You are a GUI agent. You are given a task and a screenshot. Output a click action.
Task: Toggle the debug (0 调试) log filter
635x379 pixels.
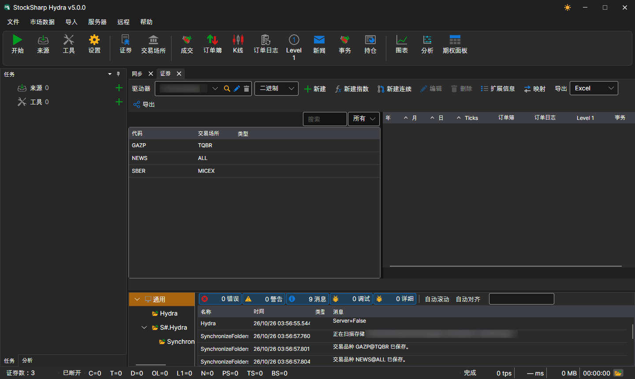pyautogui.click(x=351, y=299)
